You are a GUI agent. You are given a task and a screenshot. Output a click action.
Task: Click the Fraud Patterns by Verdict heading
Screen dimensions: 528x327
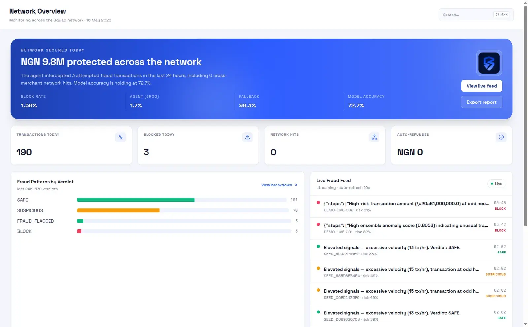tap(45, 182)
